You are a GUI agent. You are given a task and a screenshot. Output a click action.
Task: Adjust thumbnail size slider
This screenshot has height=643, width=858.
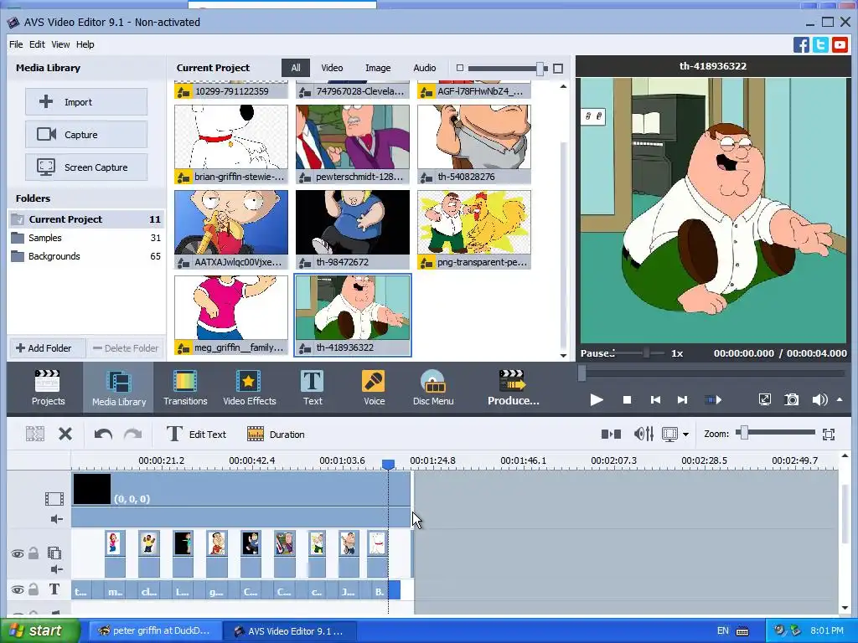click(x=540, y=69)
